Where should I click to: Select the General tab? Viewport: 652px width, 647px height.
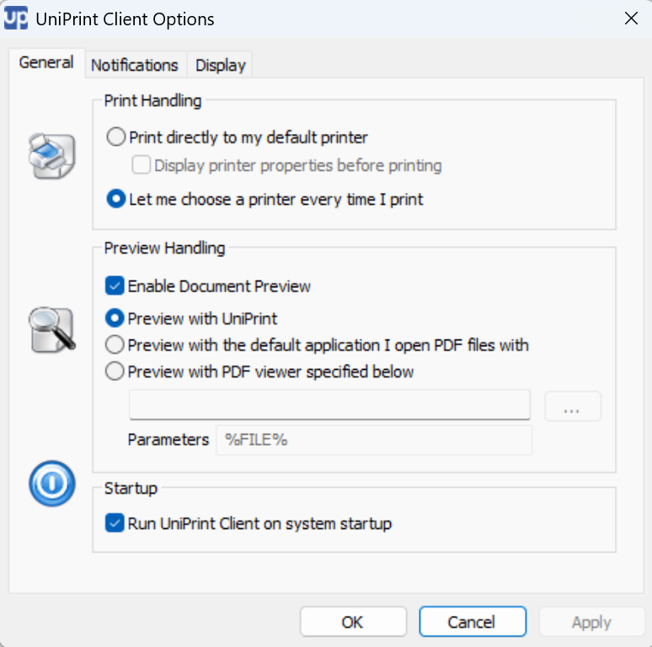(46, 63)
